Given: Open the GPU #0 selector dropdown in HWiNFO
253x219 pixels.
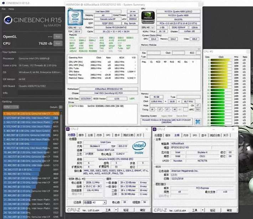Looking at the screenshot, I should [x=147, y=27].
